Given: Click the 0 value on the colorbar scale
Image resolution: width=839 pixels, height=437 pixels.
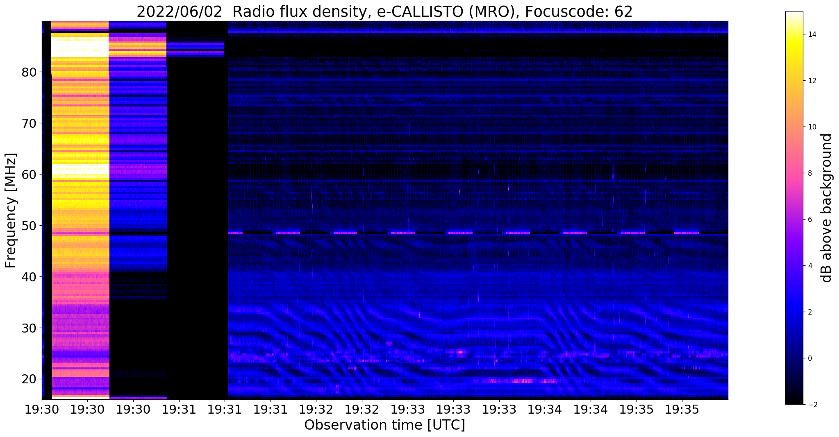Looking at the screenshot, I should 809,358.
